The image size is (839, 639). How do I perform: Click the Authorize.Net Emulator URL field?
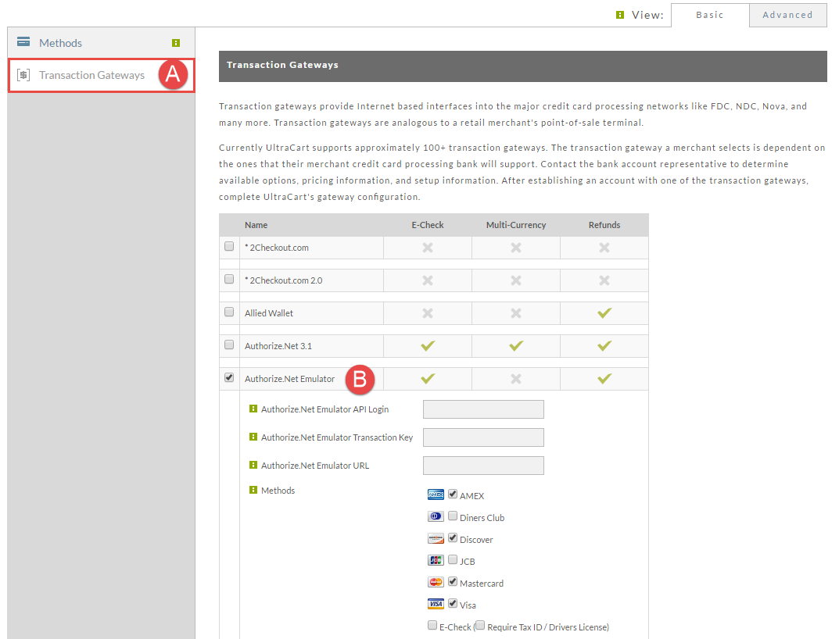coord(483,466)
